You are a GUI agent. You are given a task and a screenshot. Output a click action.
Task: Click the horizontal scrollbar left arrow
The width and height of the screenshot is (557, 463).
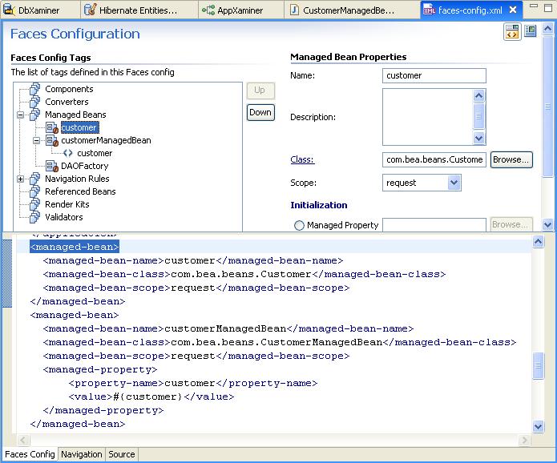(x=23, y=441)
